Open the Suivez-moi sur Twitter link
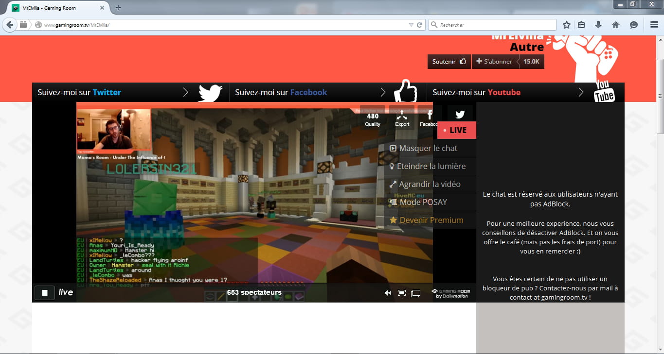The width and height of the screenshot is (664, 354). pos(79,92)
